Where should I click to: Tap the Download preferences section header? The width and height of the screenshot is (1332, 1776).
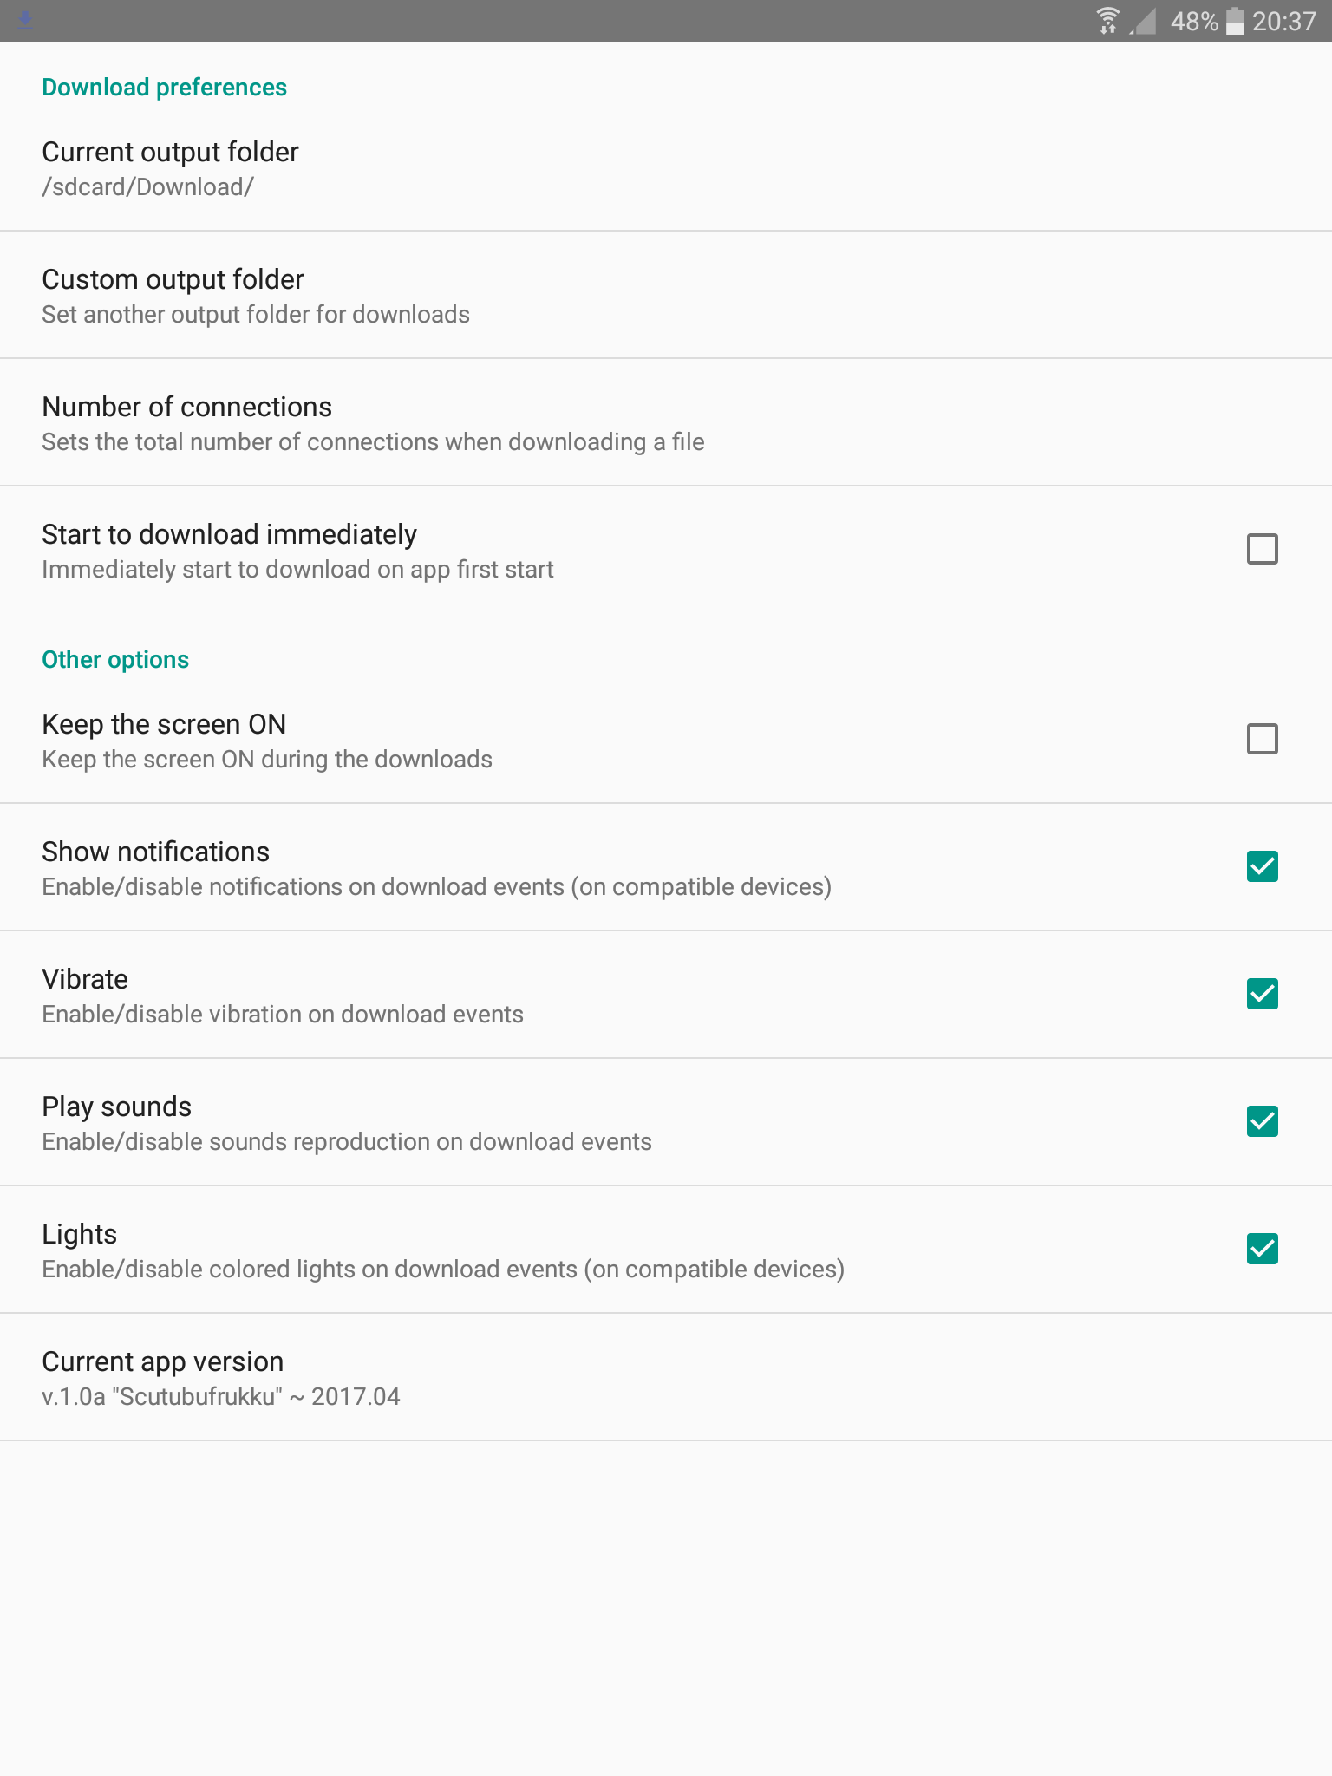pos(164,88)
